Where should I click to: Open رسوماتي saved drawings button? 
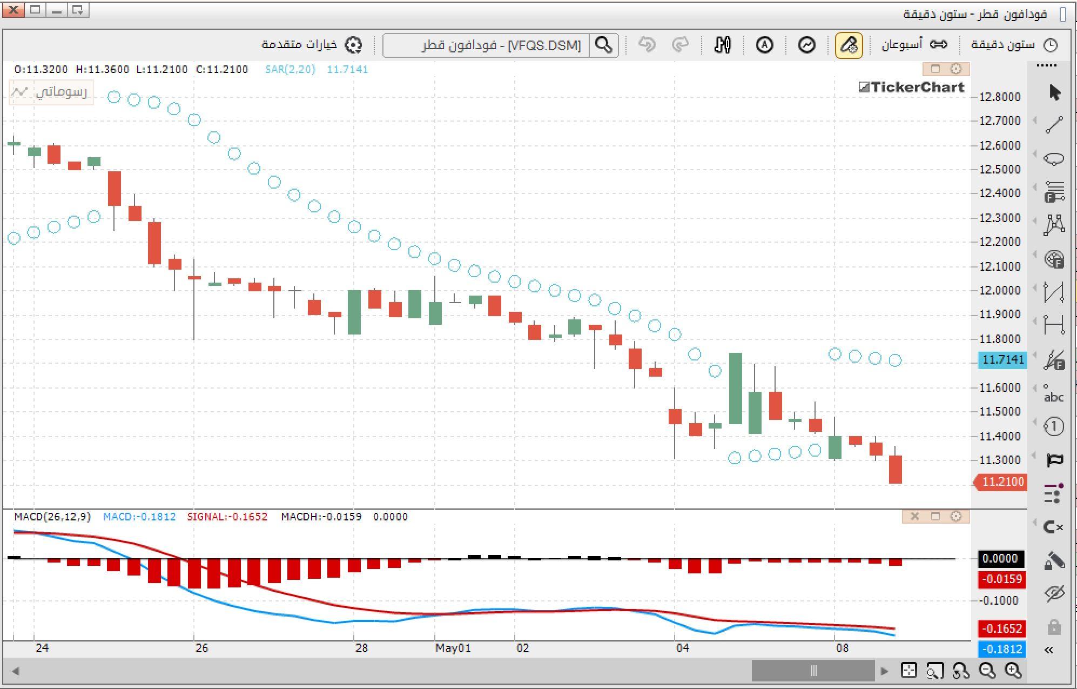(51, 92)
